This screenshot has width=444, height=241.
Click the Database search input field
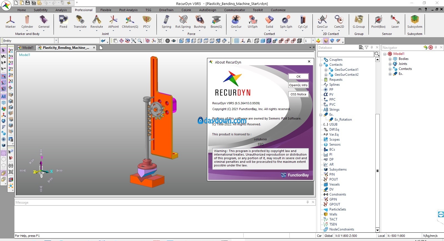click(x=346, y=54)
